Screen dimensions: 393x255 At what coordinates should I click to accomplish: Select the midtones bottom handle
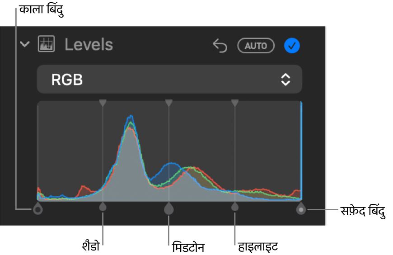(168, 208)
